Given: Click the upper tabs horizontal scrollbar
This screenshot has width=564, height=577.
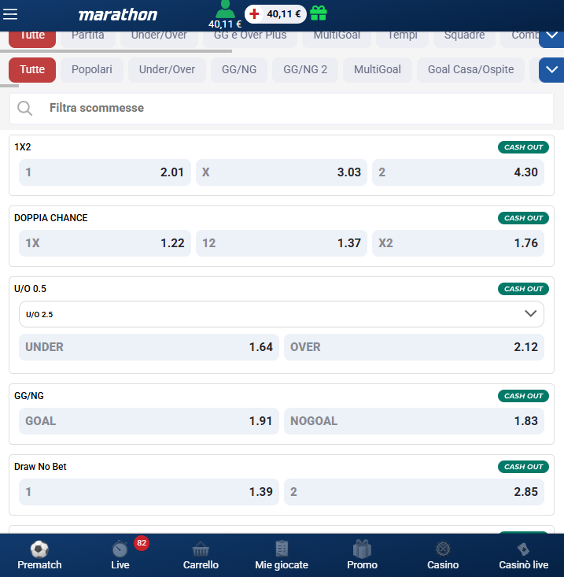Looking at the screenshot, I should point(116,51).
